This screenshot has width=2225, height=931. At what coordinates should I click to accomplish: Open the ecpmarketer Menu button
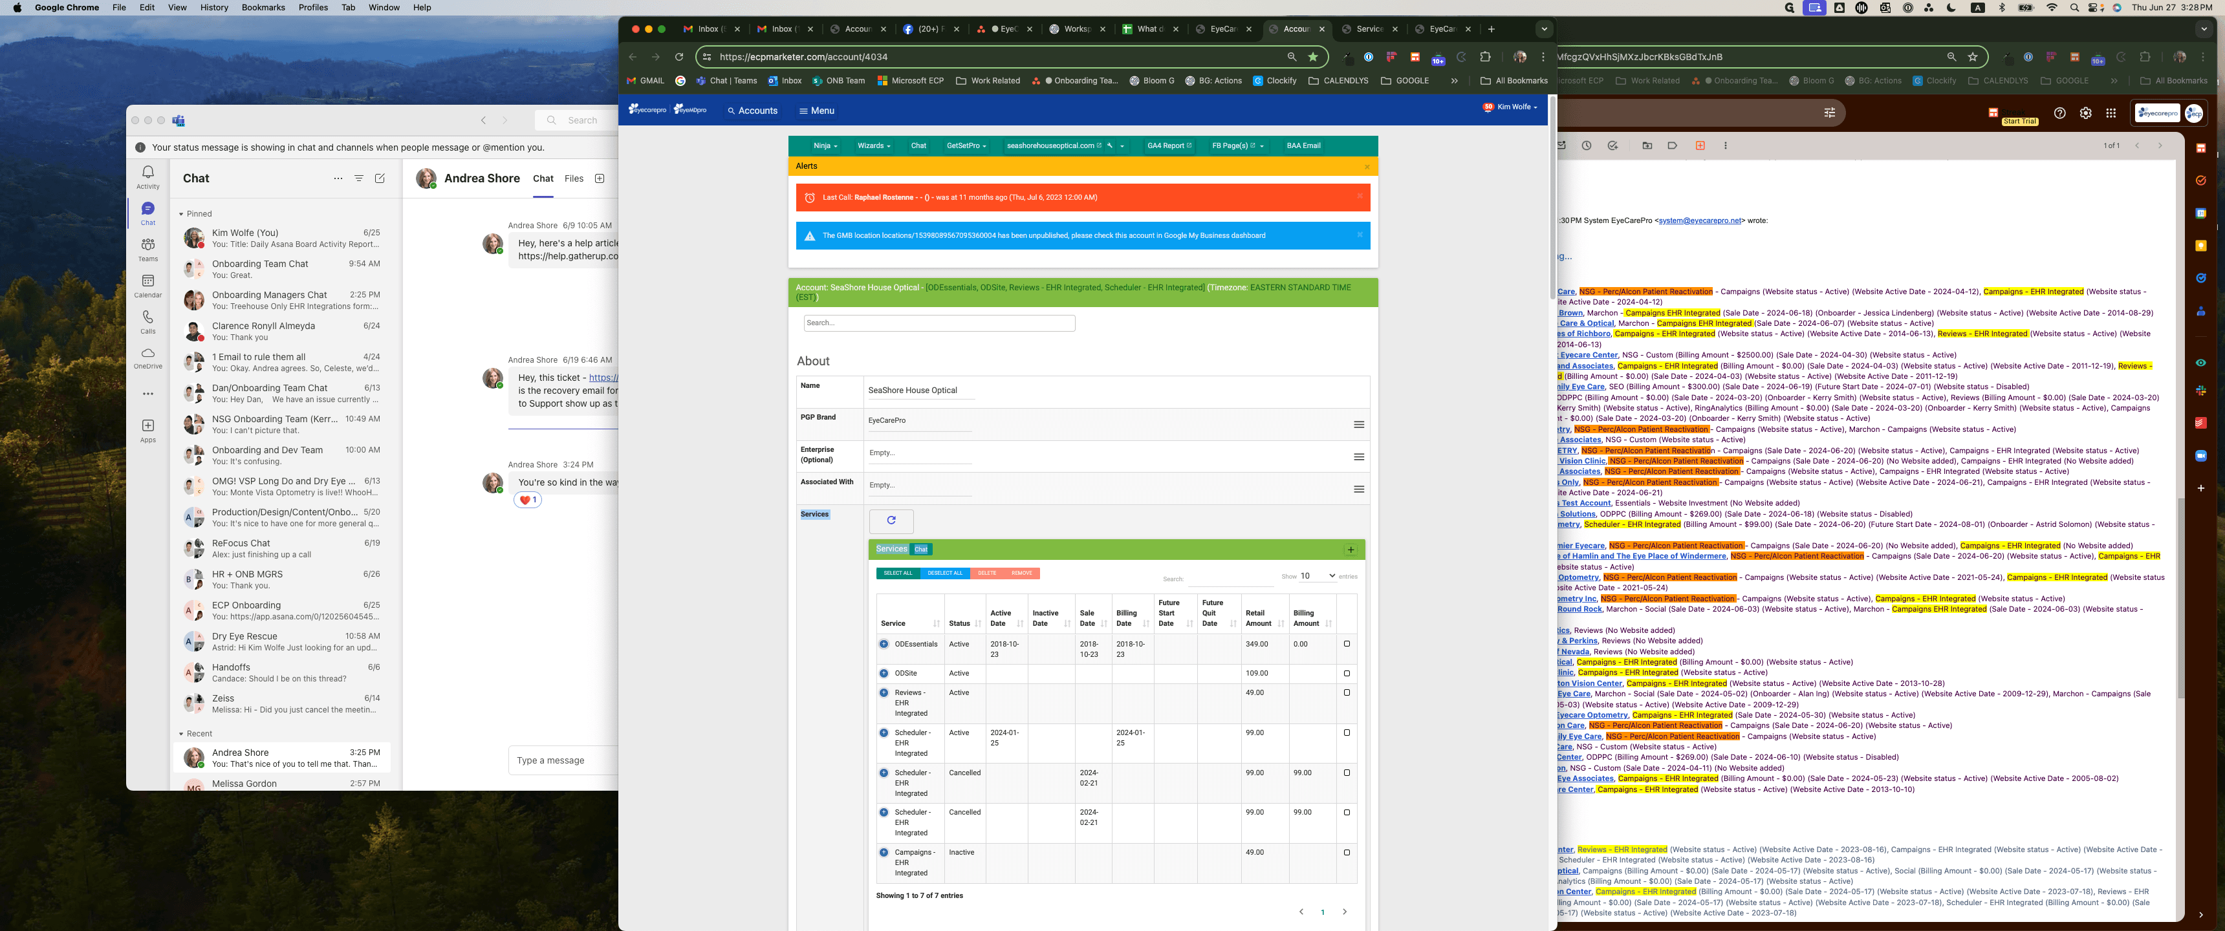tap(816, 111)
